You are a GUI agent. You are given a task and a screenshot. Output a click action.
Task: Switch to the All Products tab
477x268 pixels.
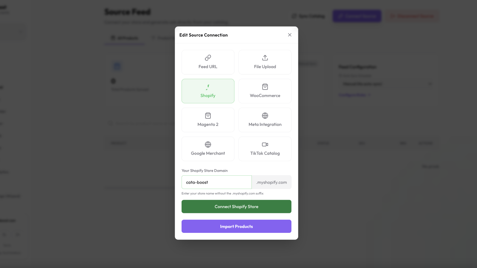(125, 38)
